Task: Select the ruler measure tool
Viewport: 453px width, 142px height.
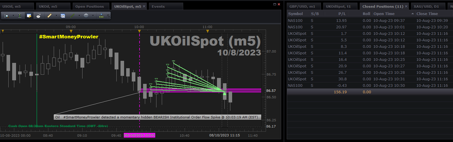Action: pos(49,16)
